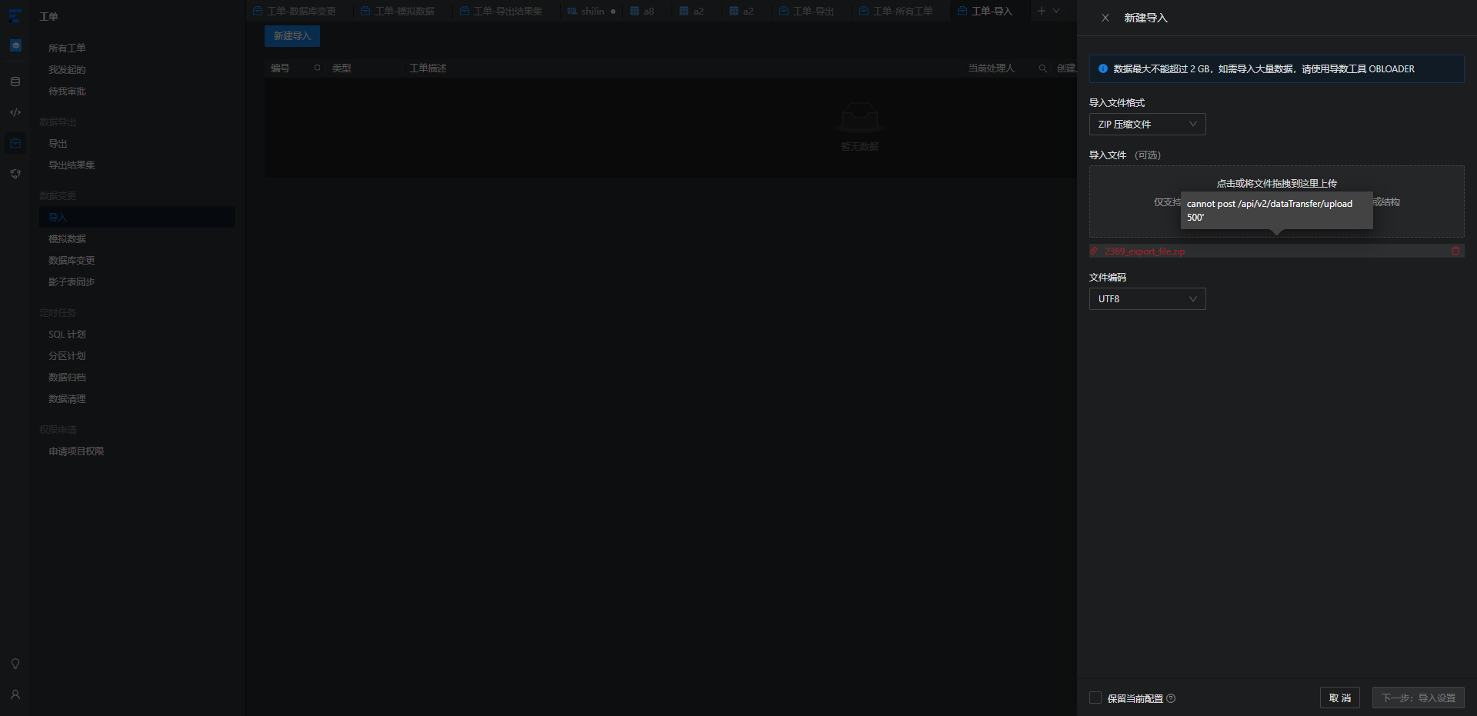Screen dimensions: 1477x716
Task: Click the user account icon at bottom left
Action: [15, 695]
